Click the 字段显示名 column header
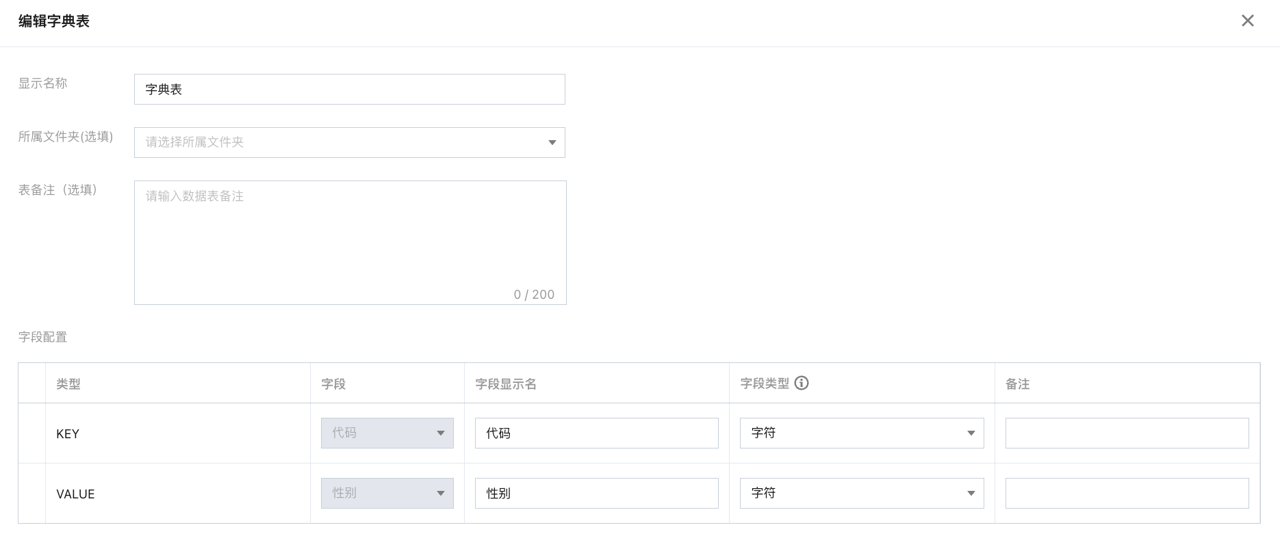Viewport: 1280px width, 536px height. click(506, 384)
